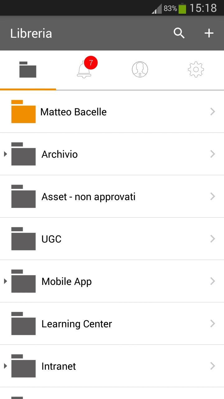224x399 pixels.
Task: Tap the plus icon to add
Action: coord(209,33)
